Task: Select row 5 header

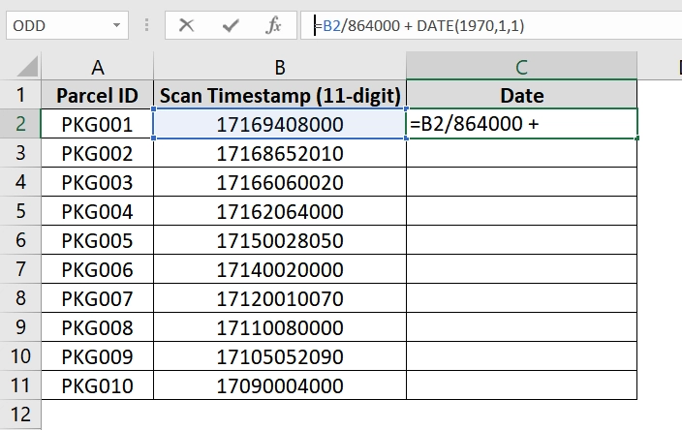Action: (20, 211)
